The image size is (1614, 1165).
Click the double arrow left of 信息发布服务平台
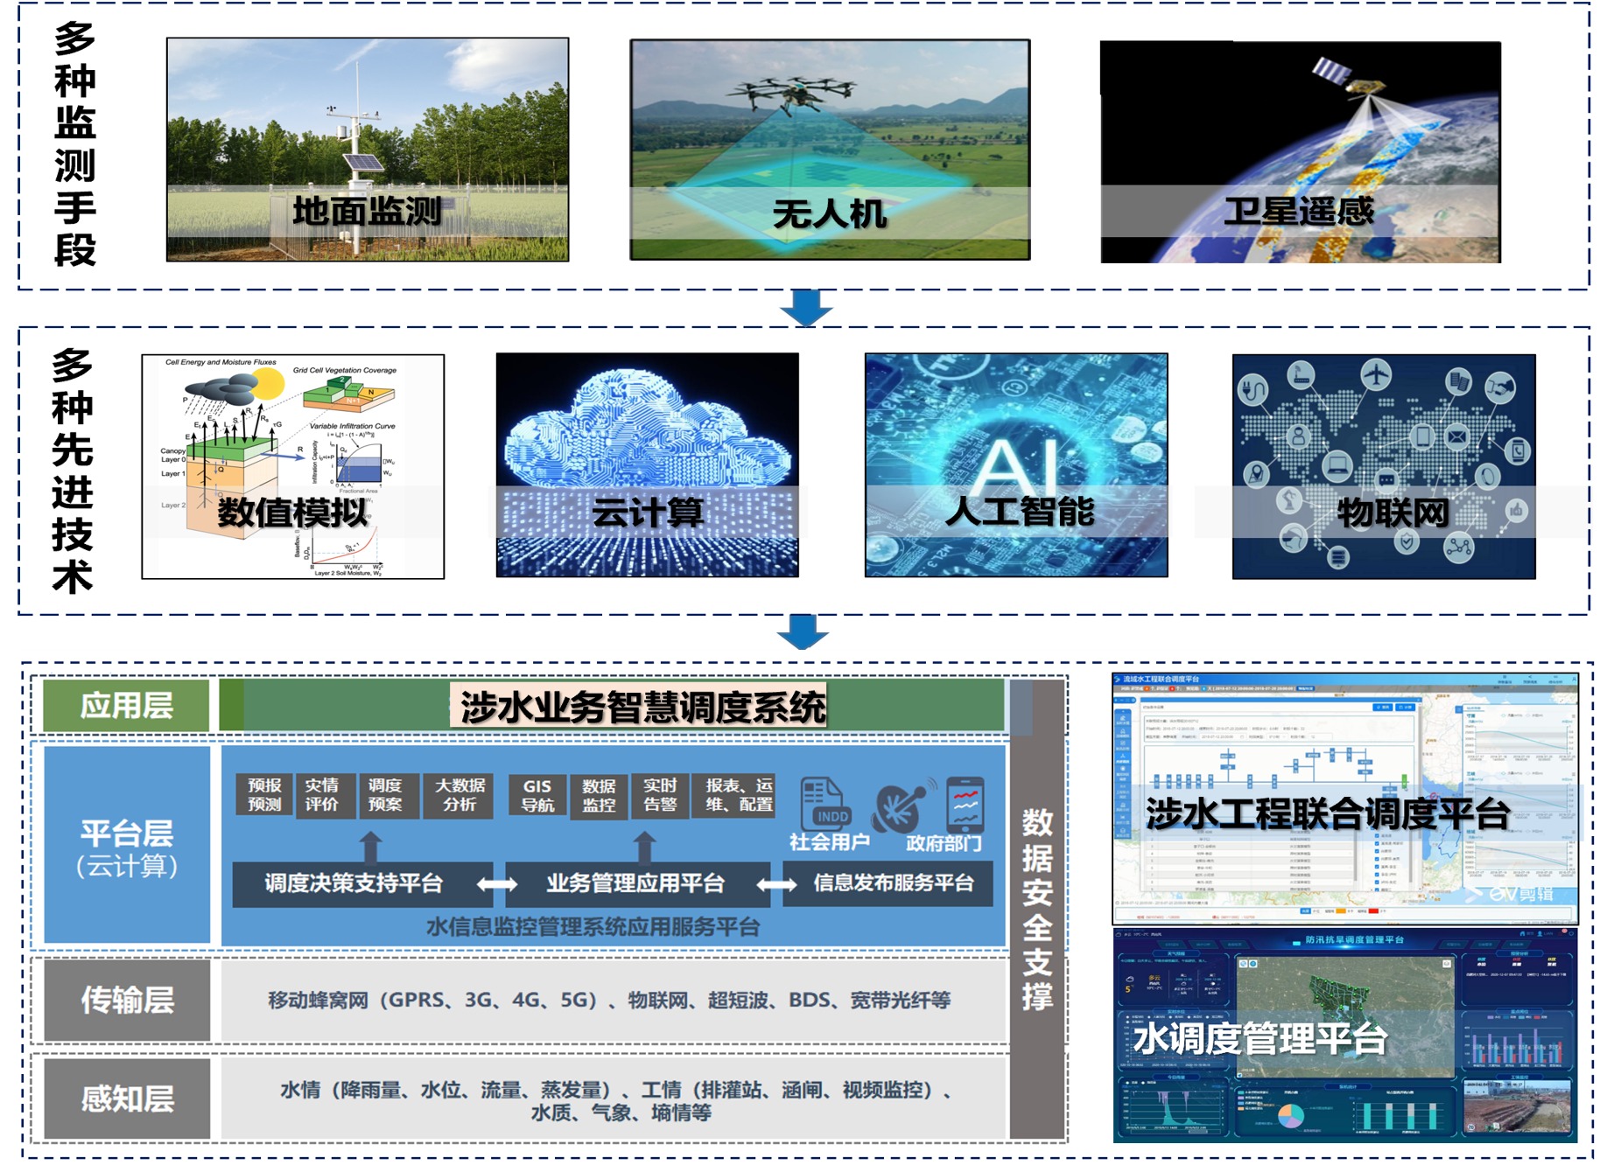[775, 884]
